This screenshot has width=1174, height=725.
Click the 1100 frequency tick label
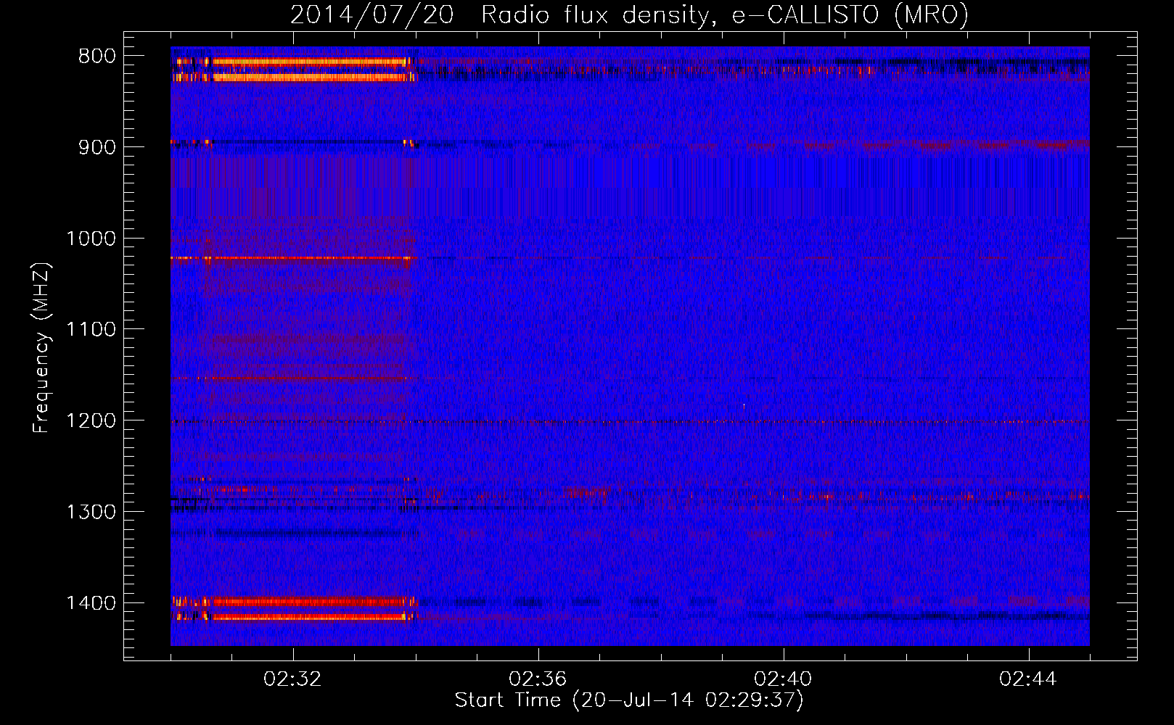tap(91, 330)
